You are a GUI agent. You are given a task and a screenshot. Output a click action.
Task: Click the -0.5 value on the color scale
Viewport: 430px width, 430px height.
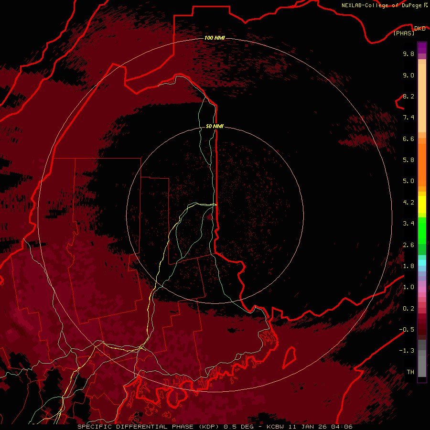tap(407, 330)
